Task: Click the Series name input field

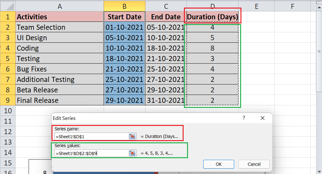Action: coord(91,136)
